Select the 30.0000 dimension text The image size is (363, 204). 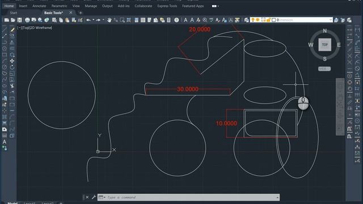[188, 90]
